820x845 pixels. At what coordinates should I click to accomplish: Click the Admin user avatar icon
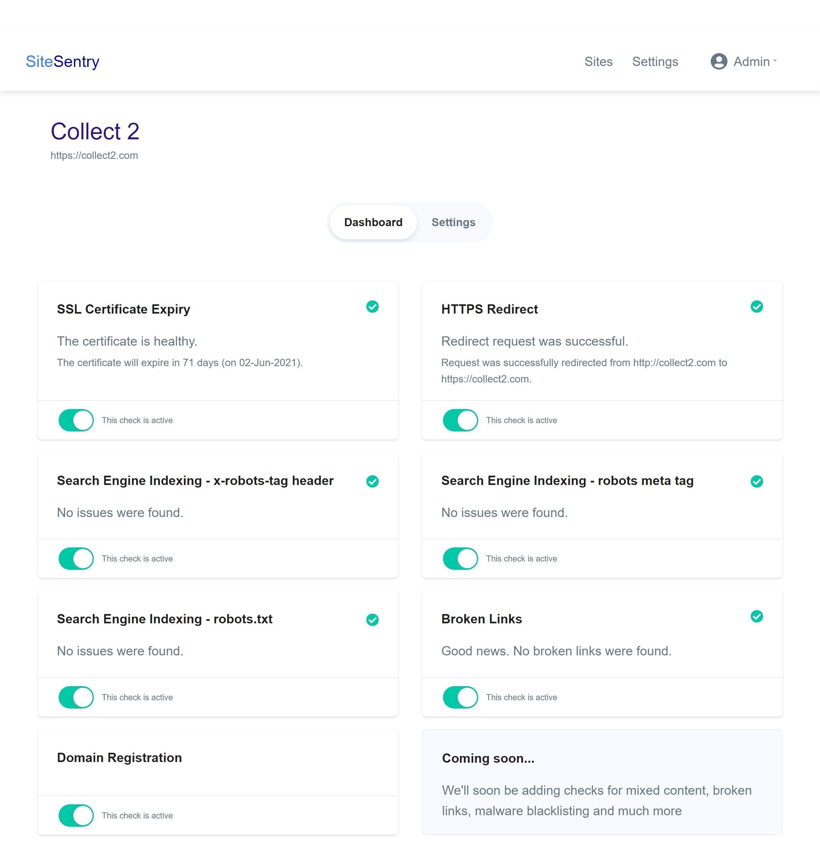coord(719,61)
